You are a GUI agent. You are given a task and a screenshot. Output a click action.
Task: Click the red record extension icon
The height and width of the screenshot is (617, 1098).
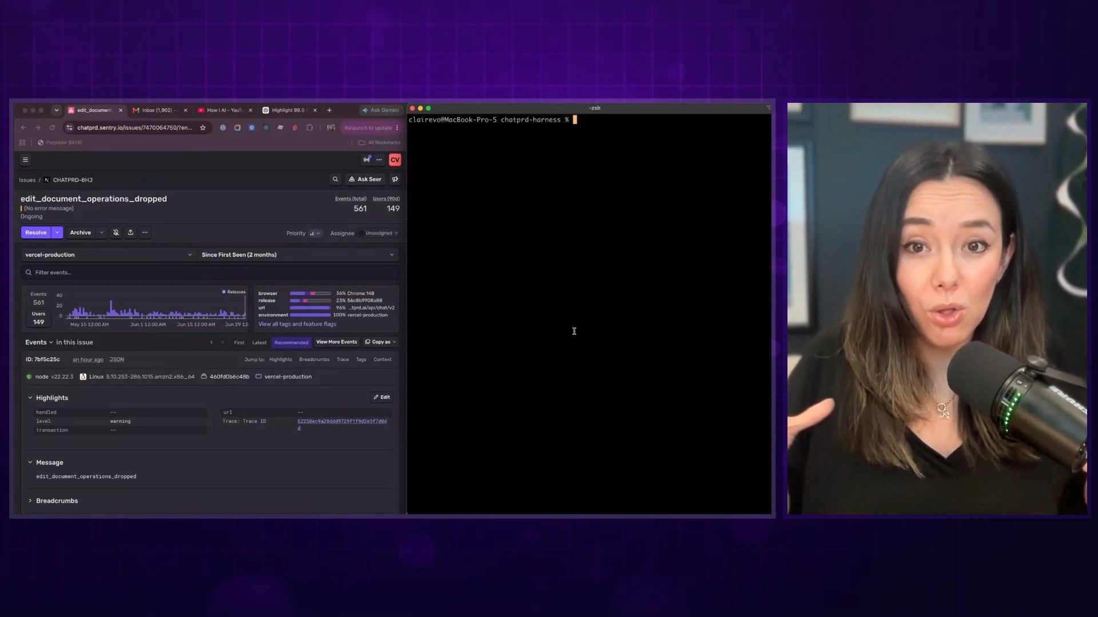pyautogui.click(x=295, y=128)
